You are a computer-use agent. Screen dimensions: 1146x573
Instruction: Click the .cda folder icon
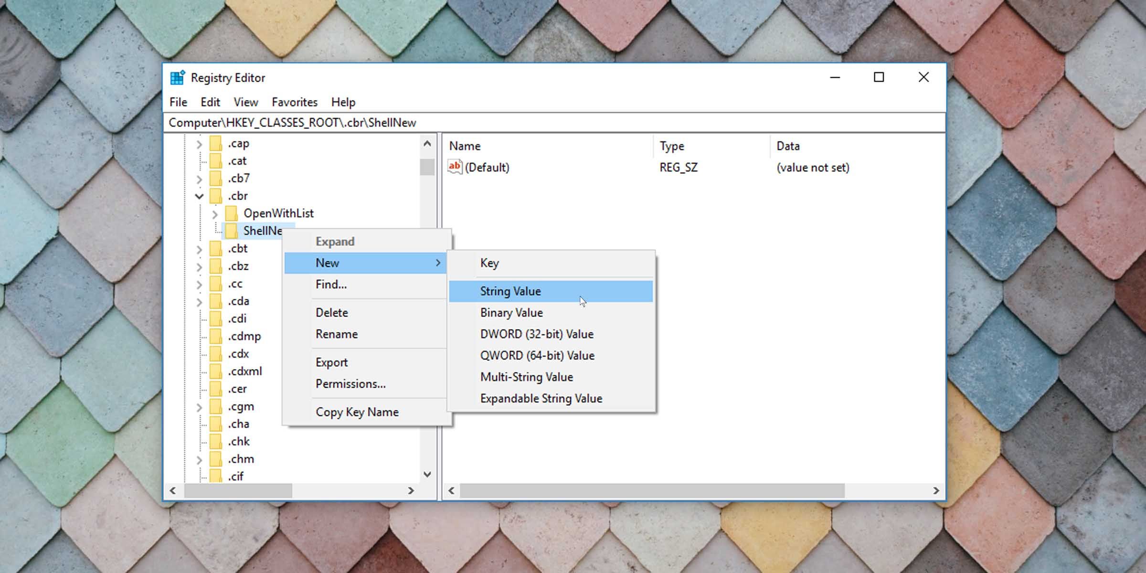pyautogui.click(x=216, y=301)
